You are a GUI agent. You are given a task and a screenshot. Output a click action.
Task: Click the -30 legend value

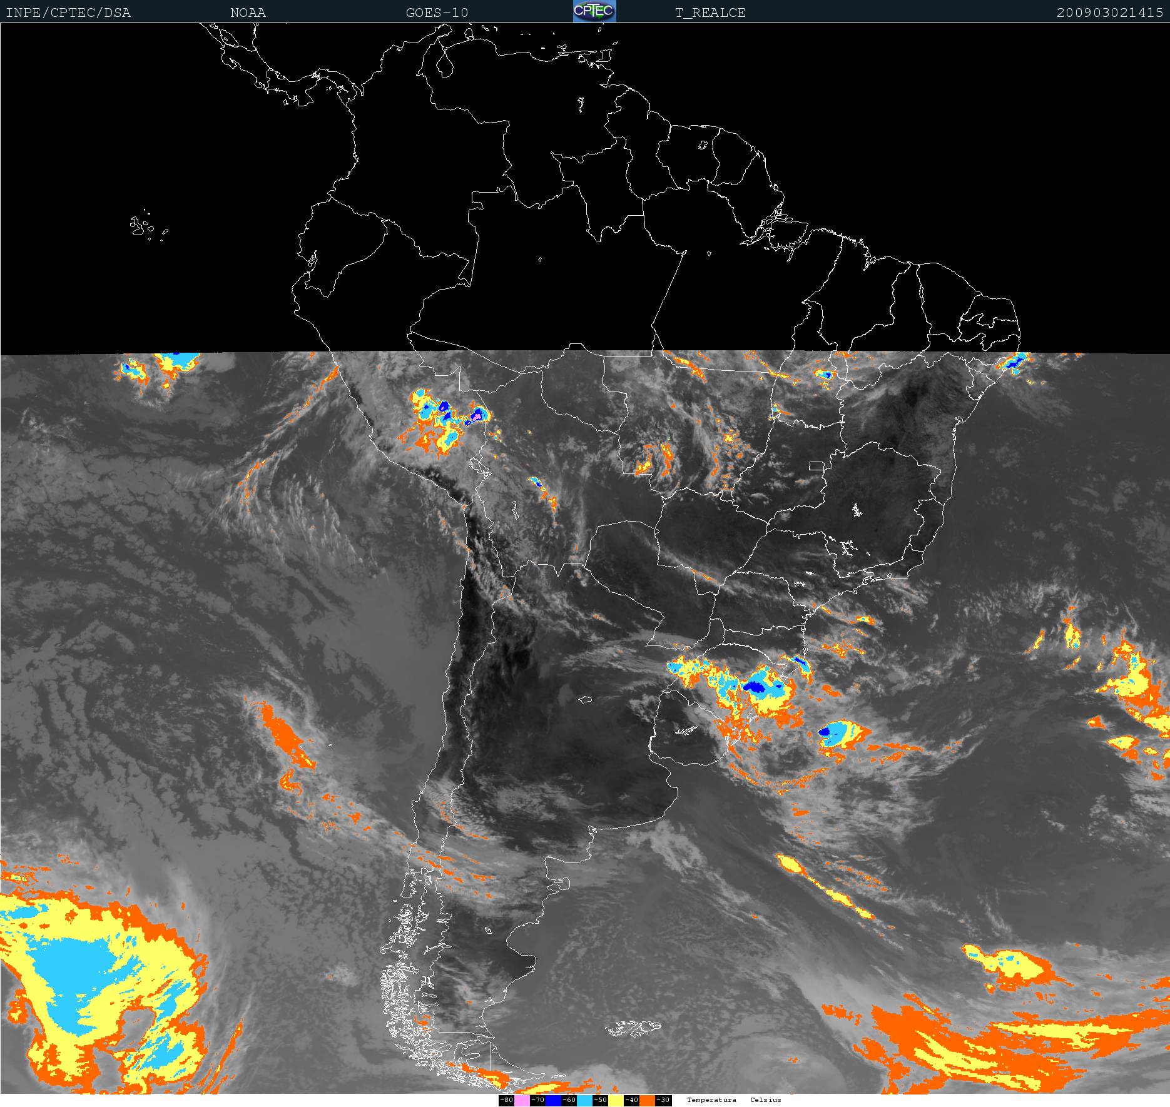(x=663, y=1100)
